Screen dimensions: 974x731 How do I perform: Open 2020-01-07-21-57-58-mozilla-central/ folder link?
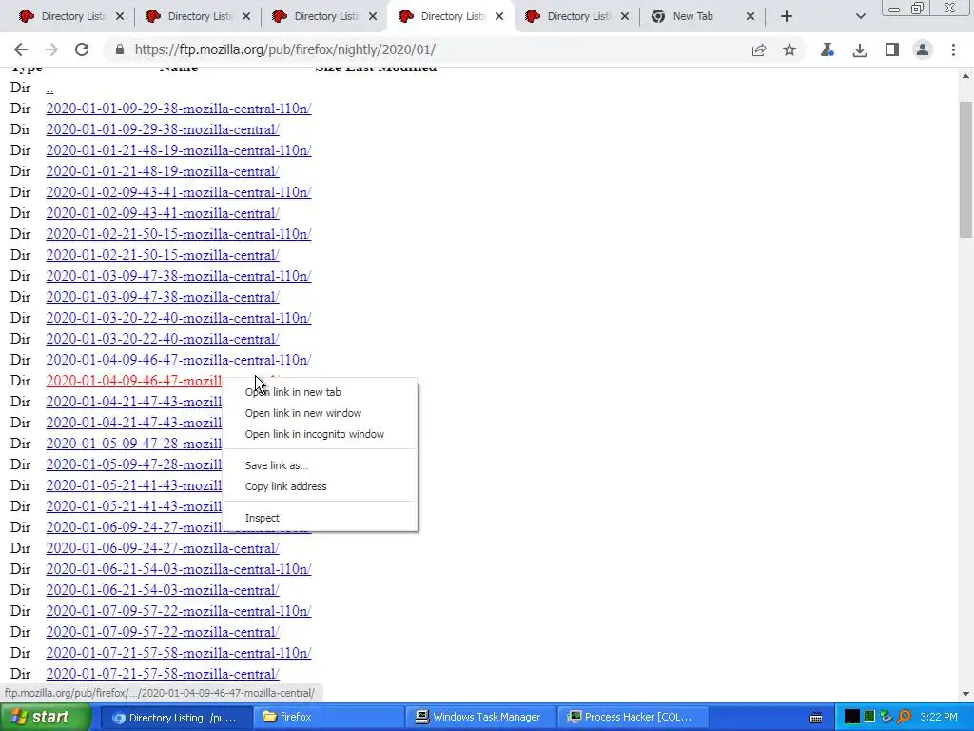(162, 675)
